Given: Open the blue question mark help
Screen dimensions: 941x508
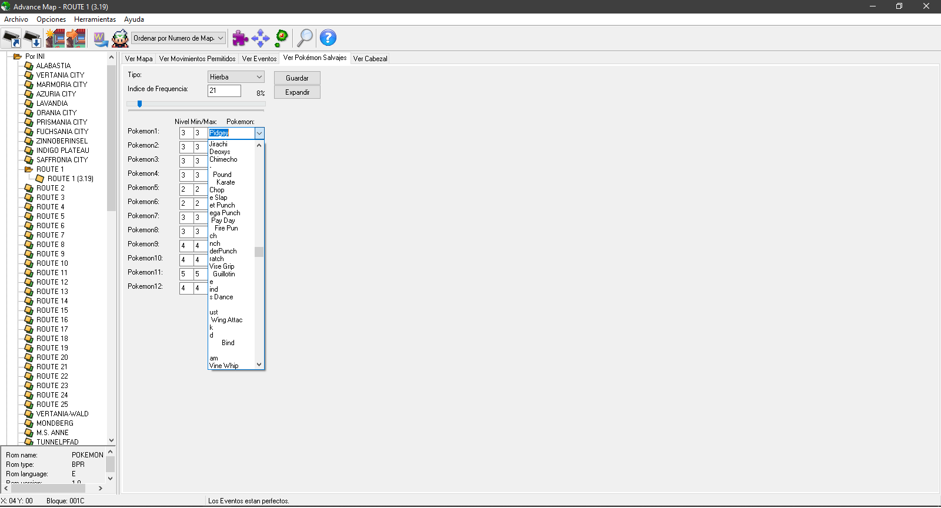Looking at the screenshot, I should click(328, 38).
